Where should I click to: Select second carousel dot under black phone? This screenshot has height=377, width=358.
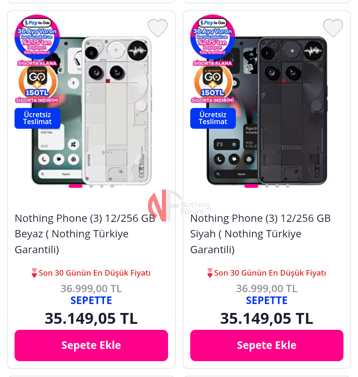267,186
